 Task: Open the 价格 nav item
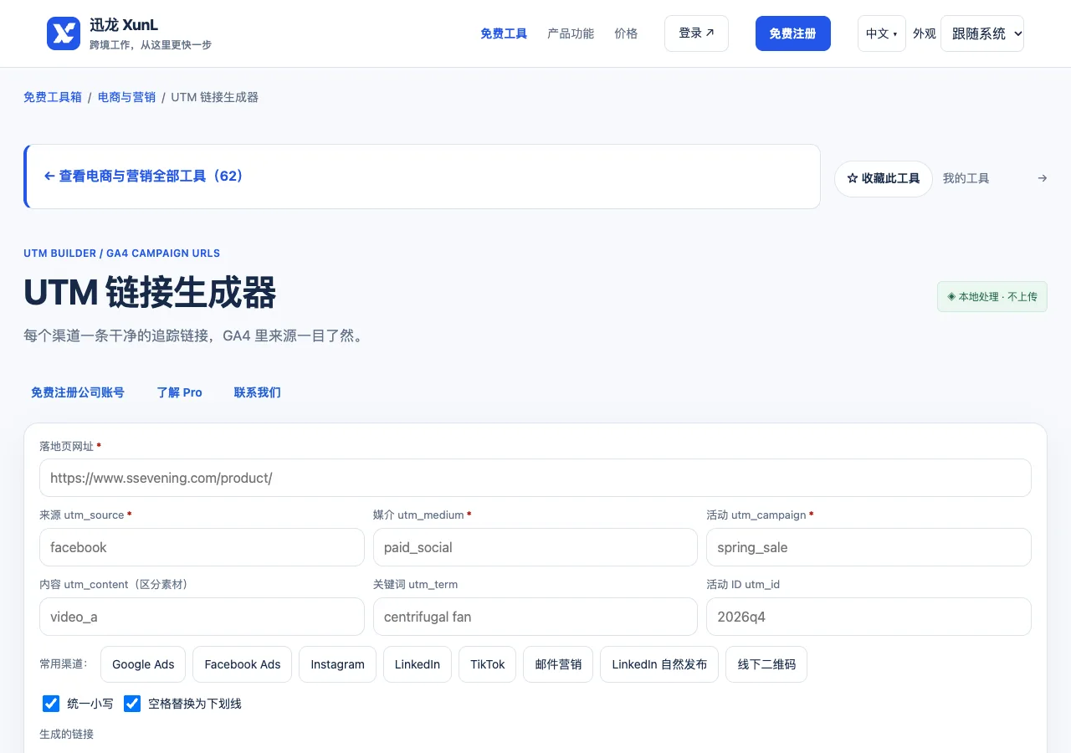tap(626, 33)
